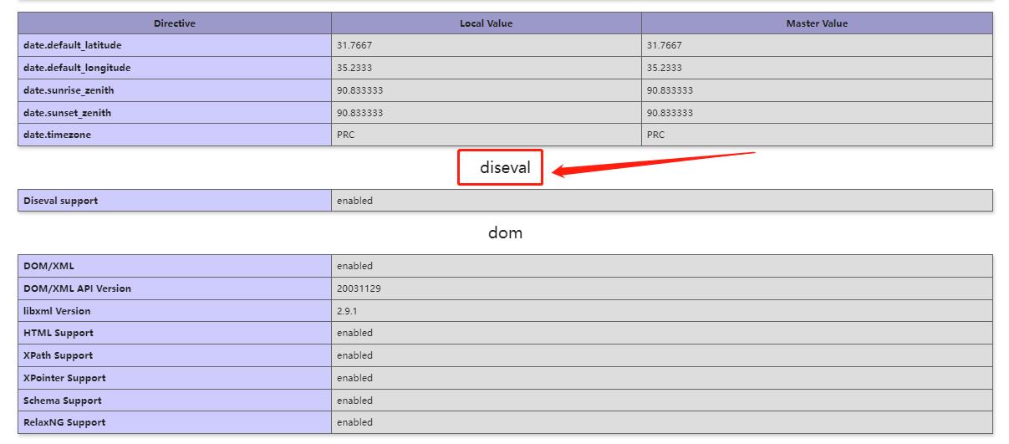Select the date.sunrise_zenith directive cell
Image resolution: width=1009 pixels, height=444 pixels.
(69, 90)
